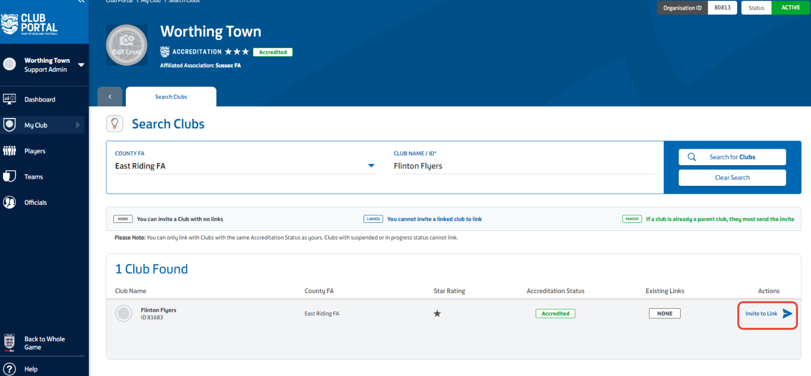
Task: Click the Invite to Link arrow icon
Action: tap(787, 314)
